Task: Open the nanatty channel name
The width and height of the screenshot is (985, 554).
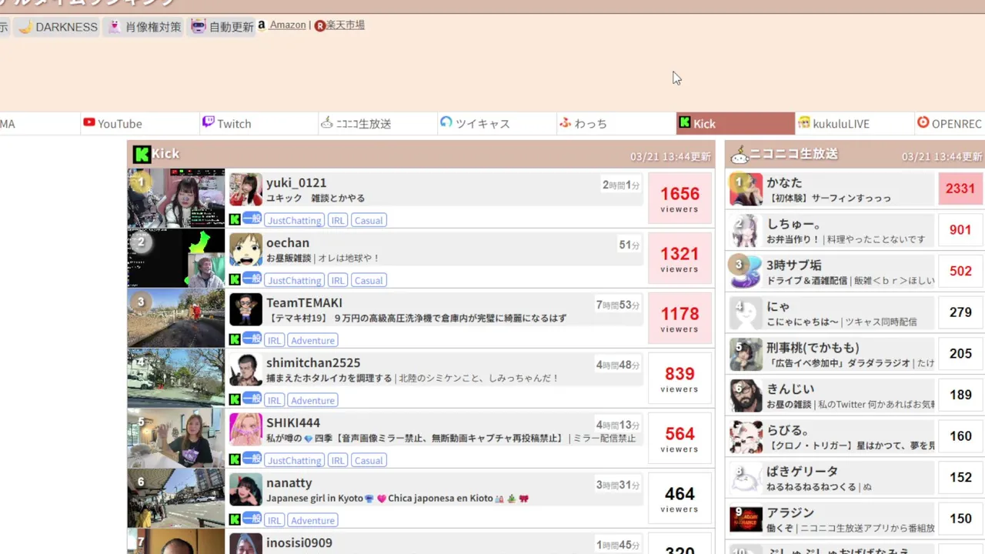Action: coord(289,483)
